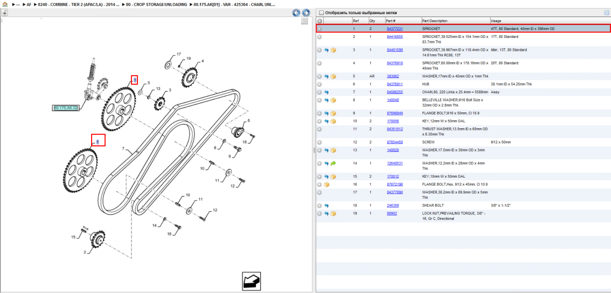The width and height of the screenshot is (611, 293).
Task: Open part number link 84401598
Action: (394, 50)
